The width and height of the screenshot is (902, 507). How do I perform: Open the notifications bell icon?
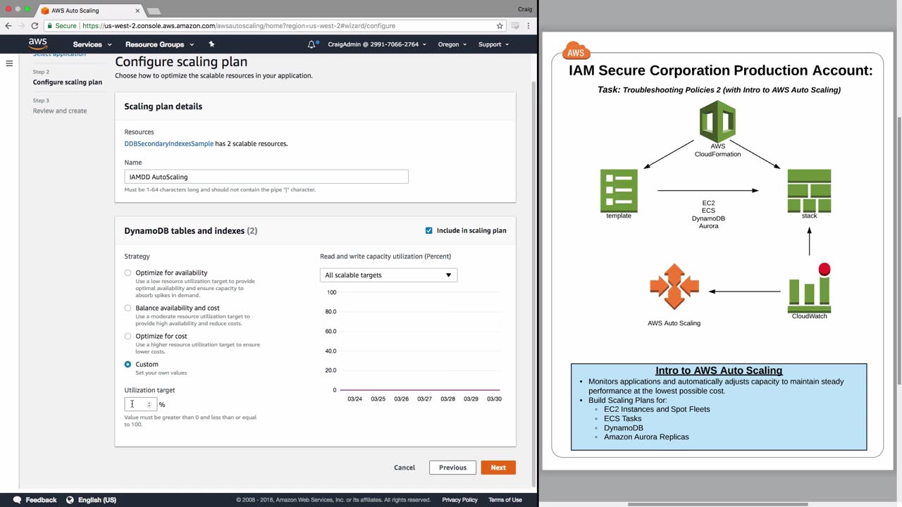[x=312, y=44]
